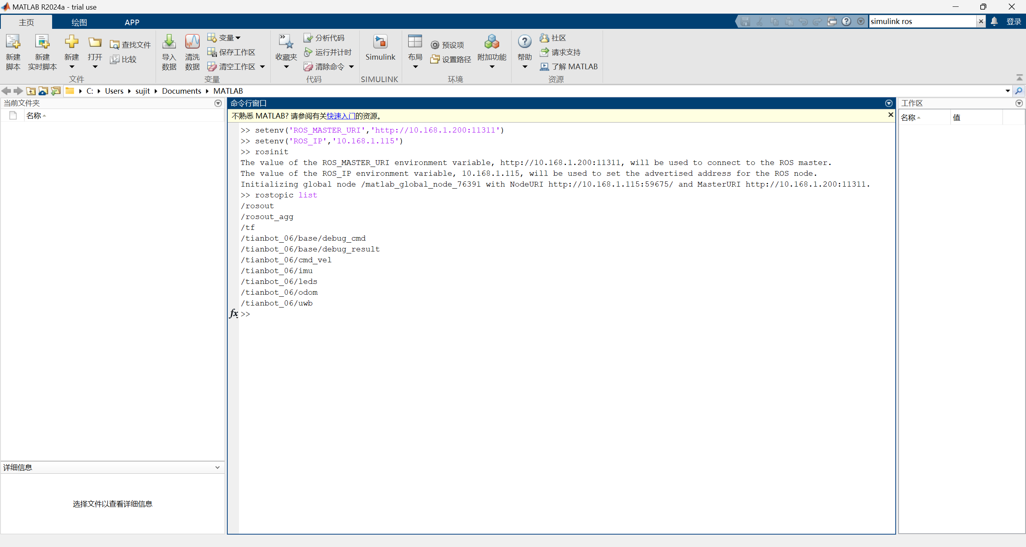The image size is (1026, 547).
Task: Click the fx function browser icon
Action: click(x=234, y=314)
